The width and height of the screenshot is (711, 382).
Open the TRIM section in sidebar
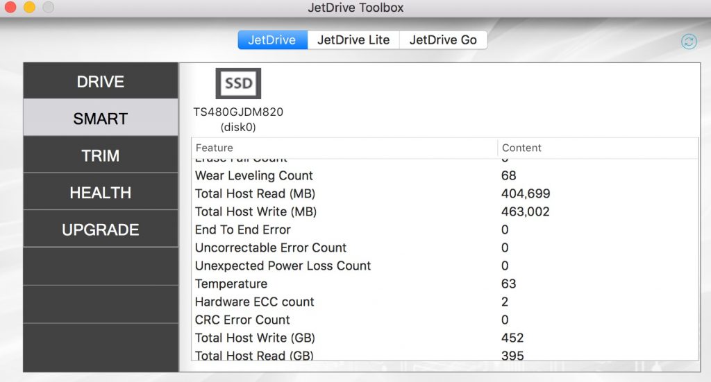[101, 155]
